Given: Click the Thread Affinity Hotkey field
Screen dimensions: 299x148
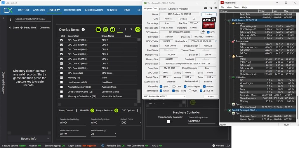Looking at the screenshot, I should (201, 121).
